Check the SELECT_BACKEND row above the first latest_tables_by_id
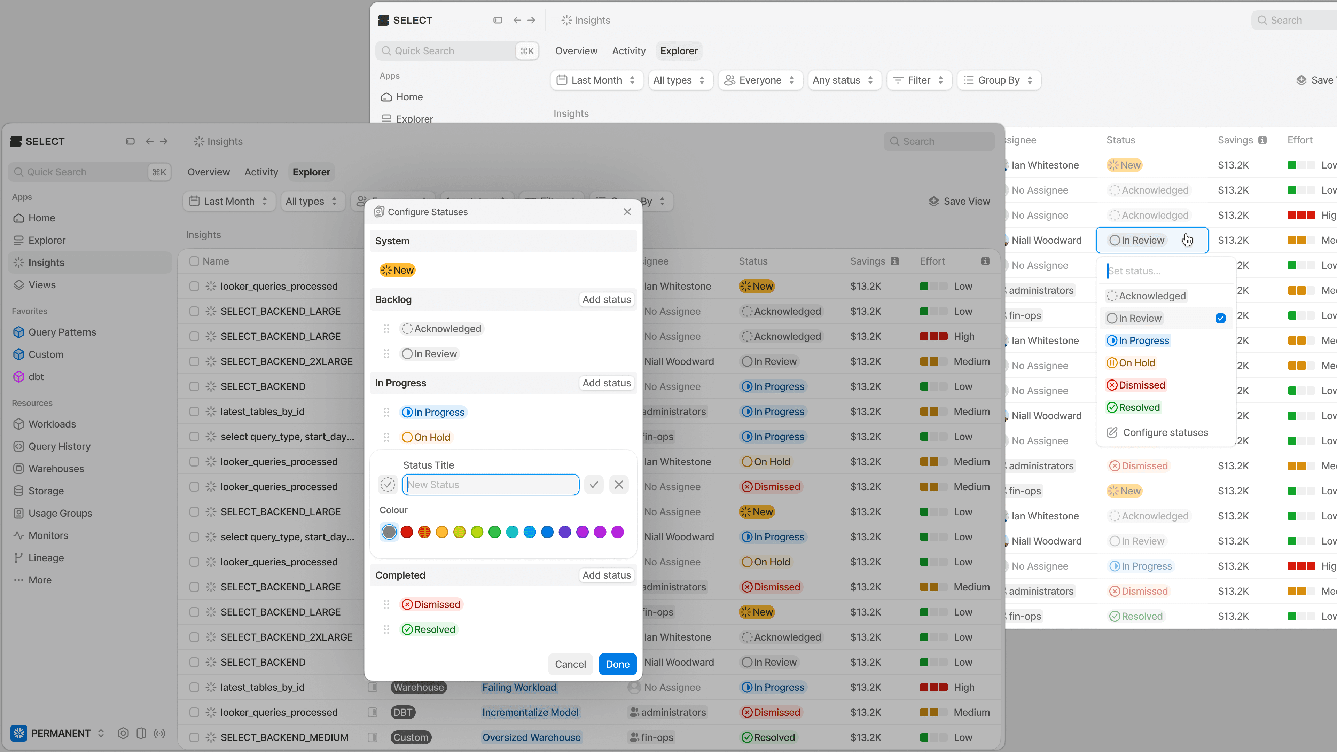 (x=194, y=387)
